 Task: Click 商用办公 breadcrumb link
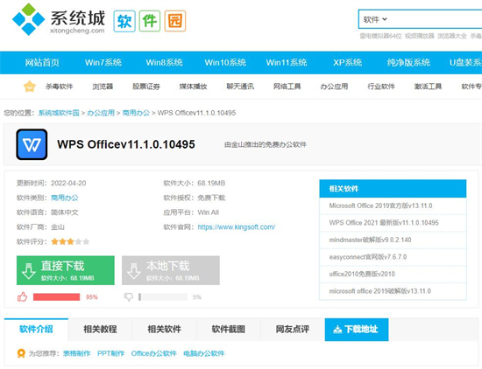136,113
